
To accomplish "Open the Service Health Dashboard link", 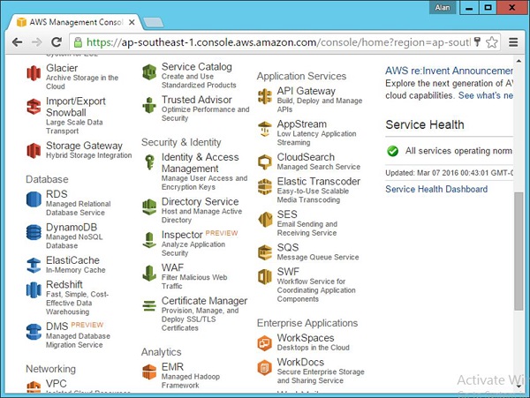I will (436, 189).
